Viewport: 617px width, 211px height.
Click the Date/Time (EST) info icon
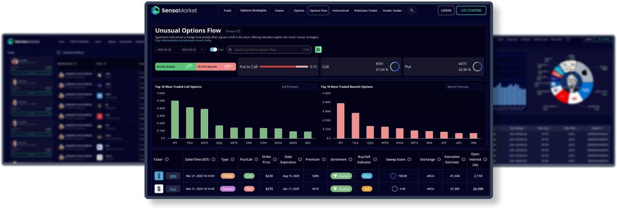point(214,160)
